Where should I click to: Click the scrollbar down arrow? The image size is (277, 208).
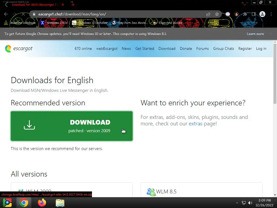[275, 195]
